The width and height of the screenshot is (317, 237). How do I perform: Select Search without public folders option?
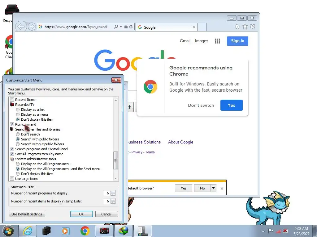[18, 144]
